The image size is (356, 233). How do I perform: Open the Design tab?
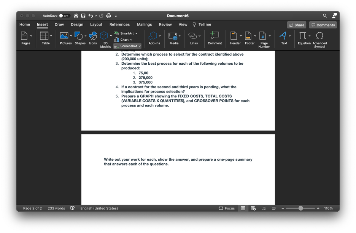[x=77, y=24]
